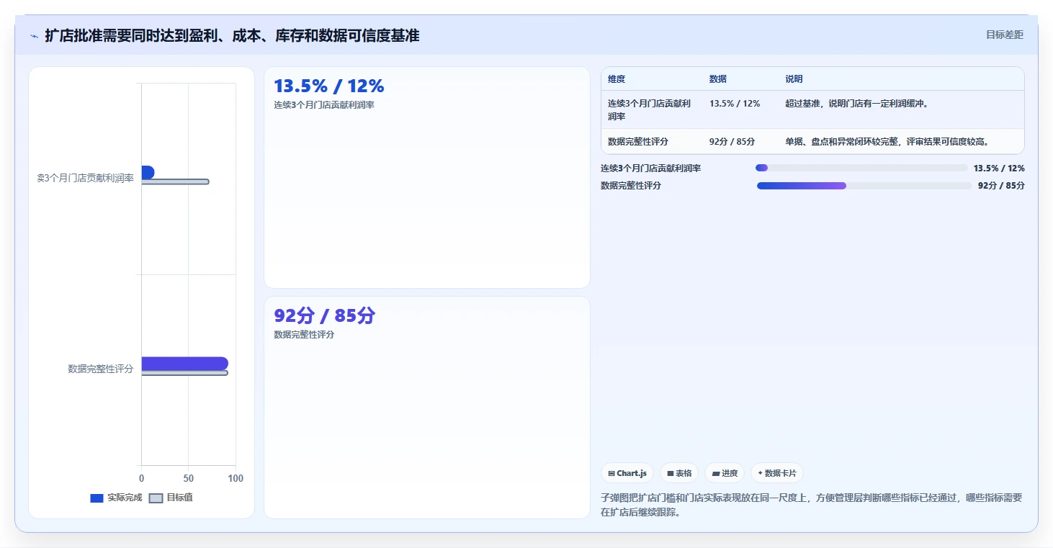1053x548 pixels.
Task: Click the 数据完整性评分 caption under 92分 card
Action: pos(304,335)
